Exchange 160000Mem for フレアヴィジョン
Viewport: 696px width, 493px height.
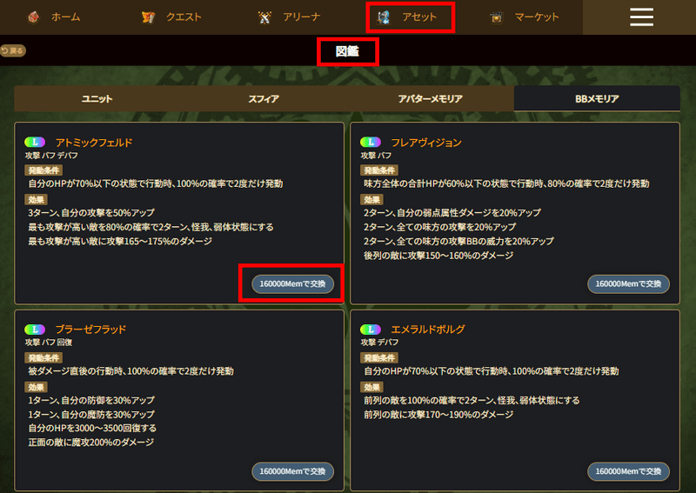628,284
